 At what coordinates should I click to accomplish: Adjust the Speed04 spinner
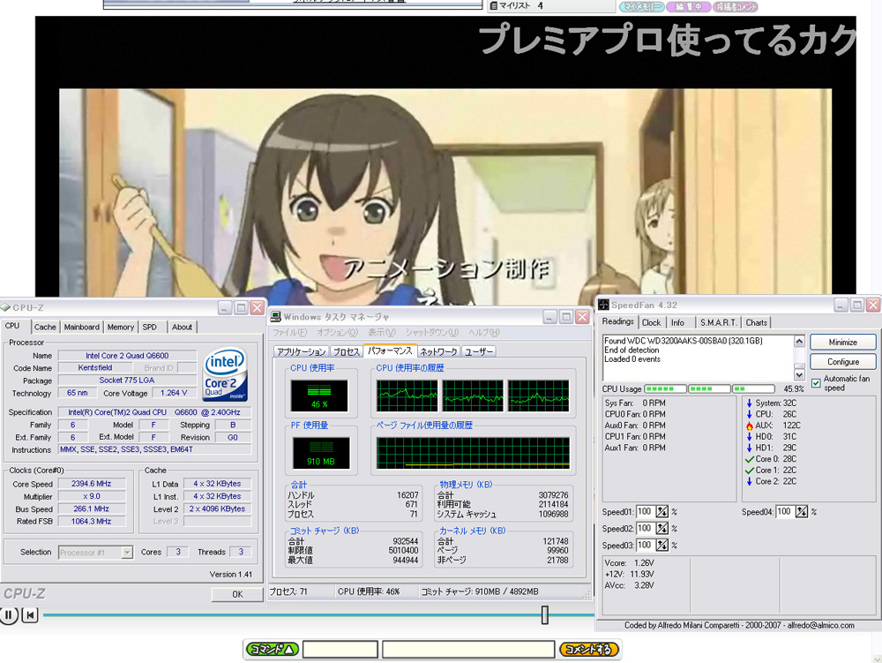(x=802, y=512)
